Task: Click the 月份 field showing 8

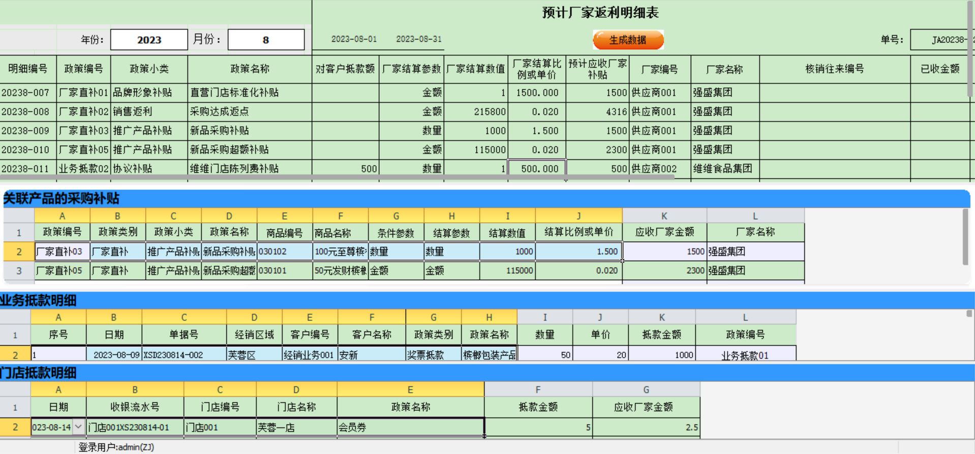Action: tap(265, 40)
